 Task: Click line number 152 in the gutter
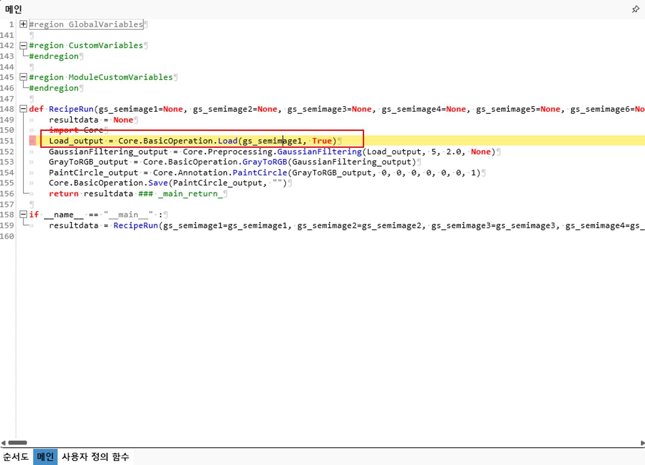tap(7, 152)
